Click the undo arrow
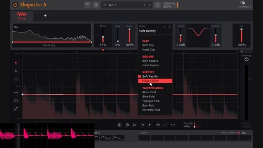 pos(158,125)
